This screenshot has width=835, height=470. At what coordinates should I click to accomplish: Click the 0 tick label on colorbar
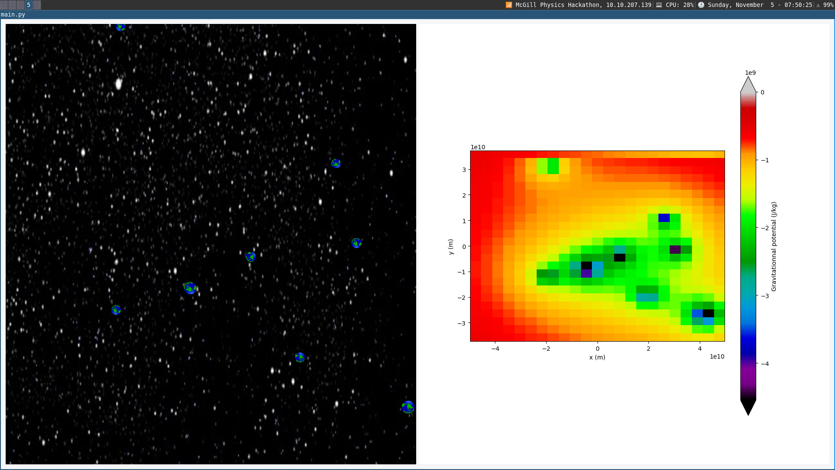tap(762, 92)
